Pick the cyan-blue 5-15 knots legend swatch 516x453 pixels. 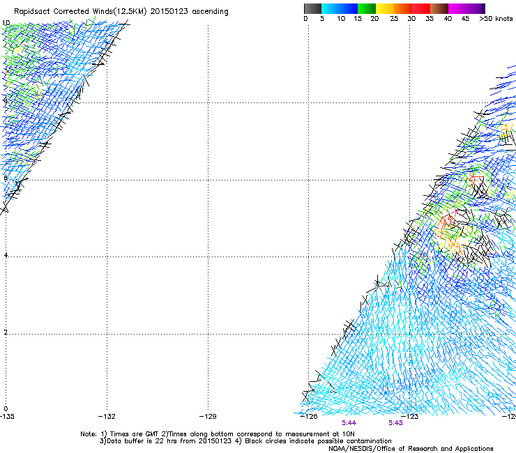pyautogui.click(x=340, y=8)
